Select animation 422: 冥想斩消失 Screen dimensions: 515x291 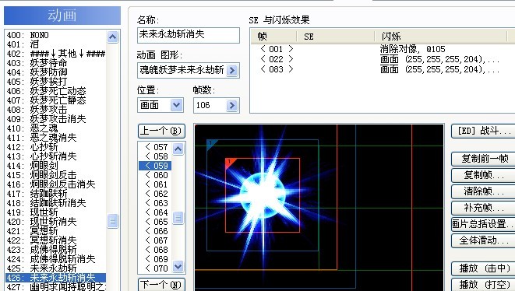(56, 240)
